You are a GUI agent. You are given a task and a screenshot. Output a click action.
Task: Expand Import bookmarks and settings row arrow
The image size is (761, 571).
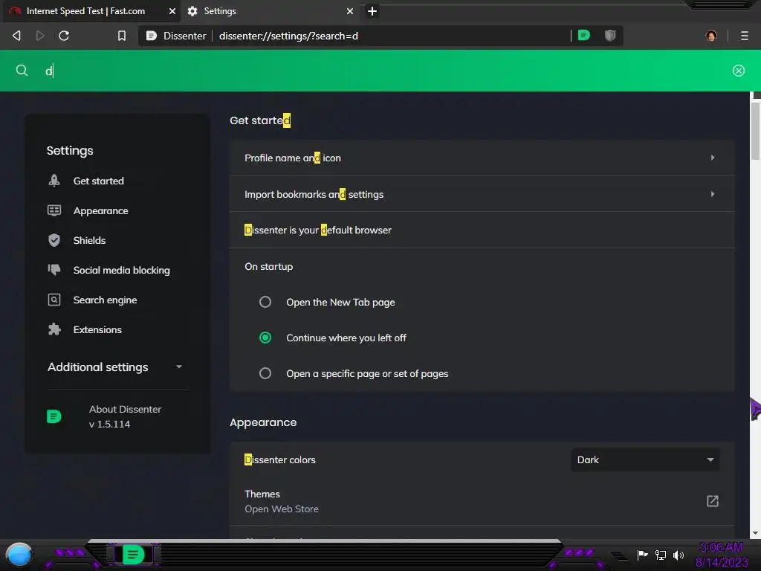[713, 194]
